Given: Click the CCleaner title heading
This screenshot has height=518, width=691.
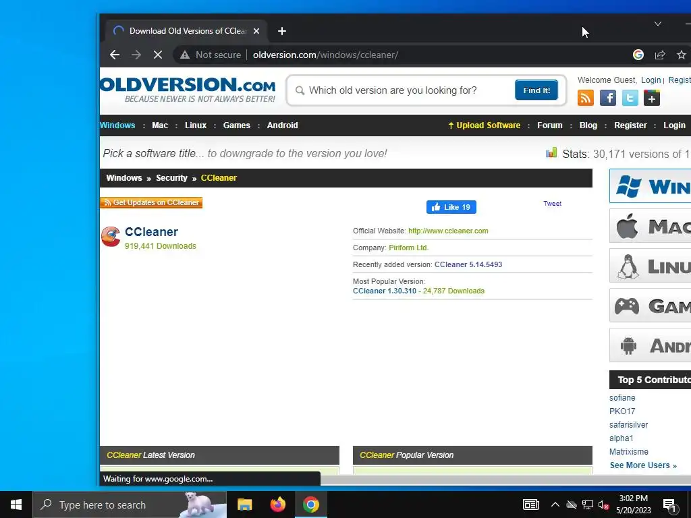Looking at the screenshot, I should (x=151, y=232).
